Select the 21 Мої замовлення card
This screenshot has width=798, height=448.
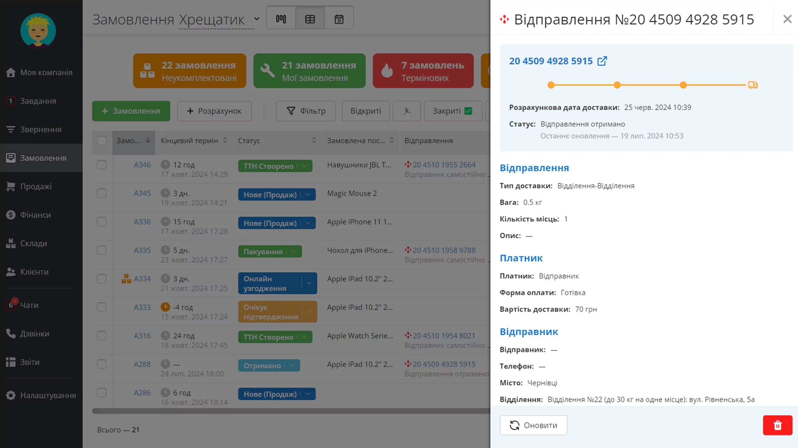click(x=309, y=71)
